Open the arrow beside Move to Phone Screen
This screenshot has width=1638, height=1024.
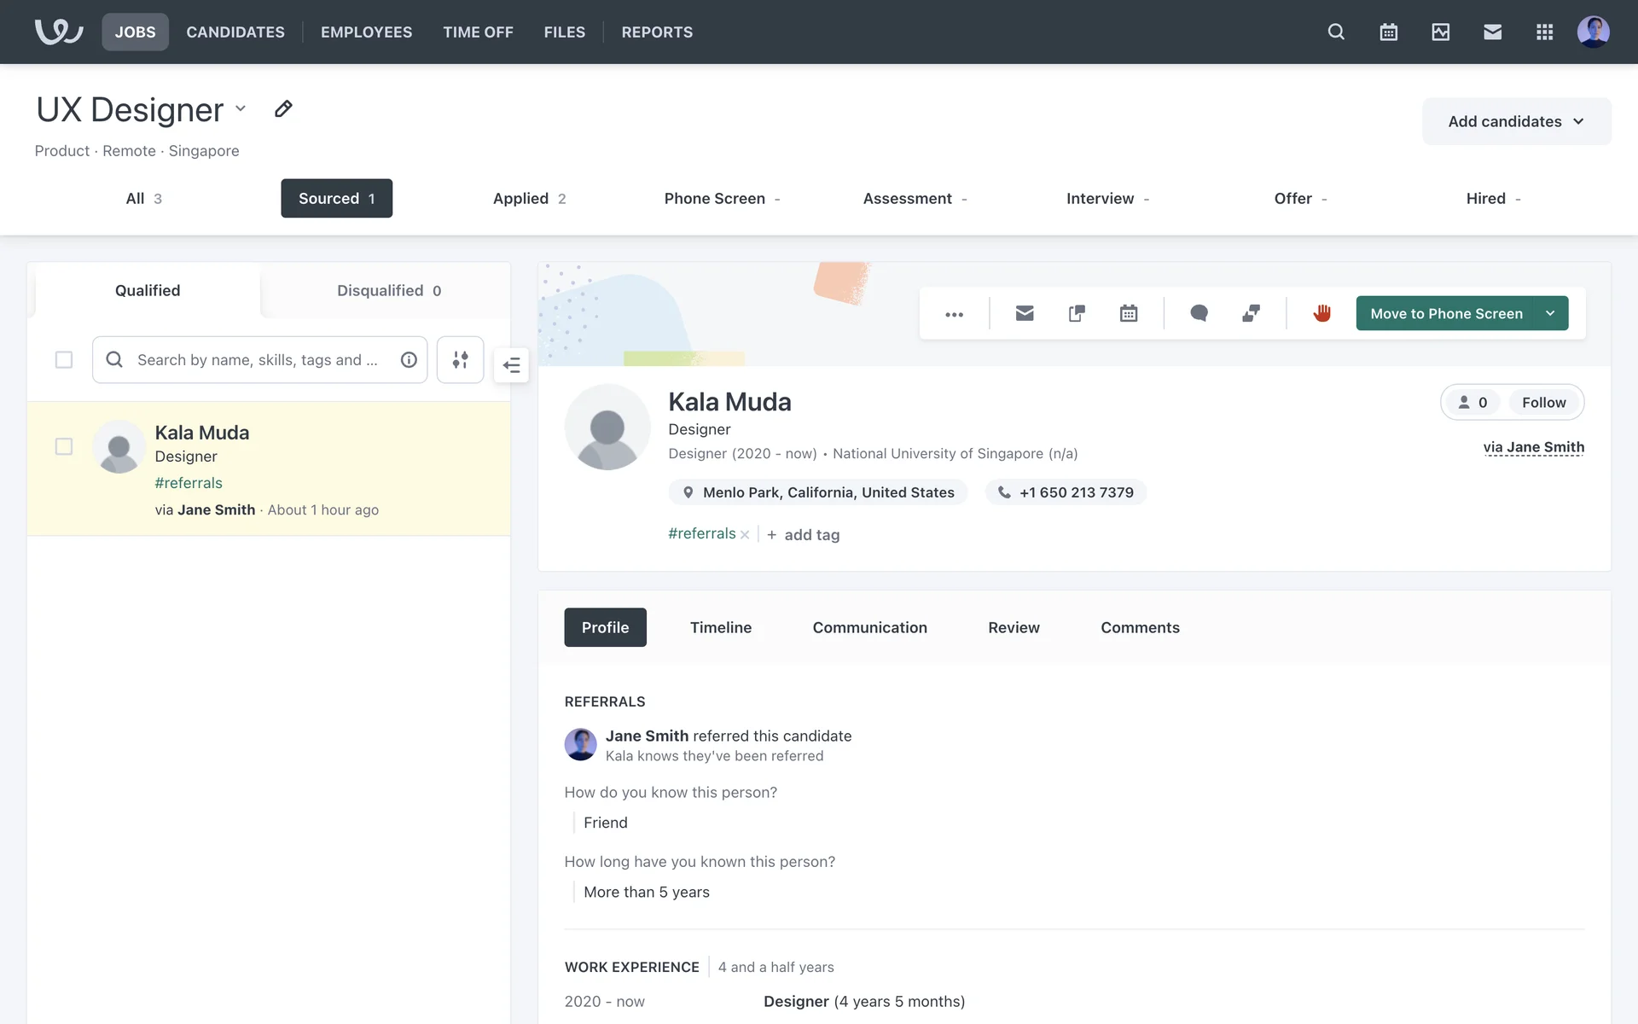1550,313
